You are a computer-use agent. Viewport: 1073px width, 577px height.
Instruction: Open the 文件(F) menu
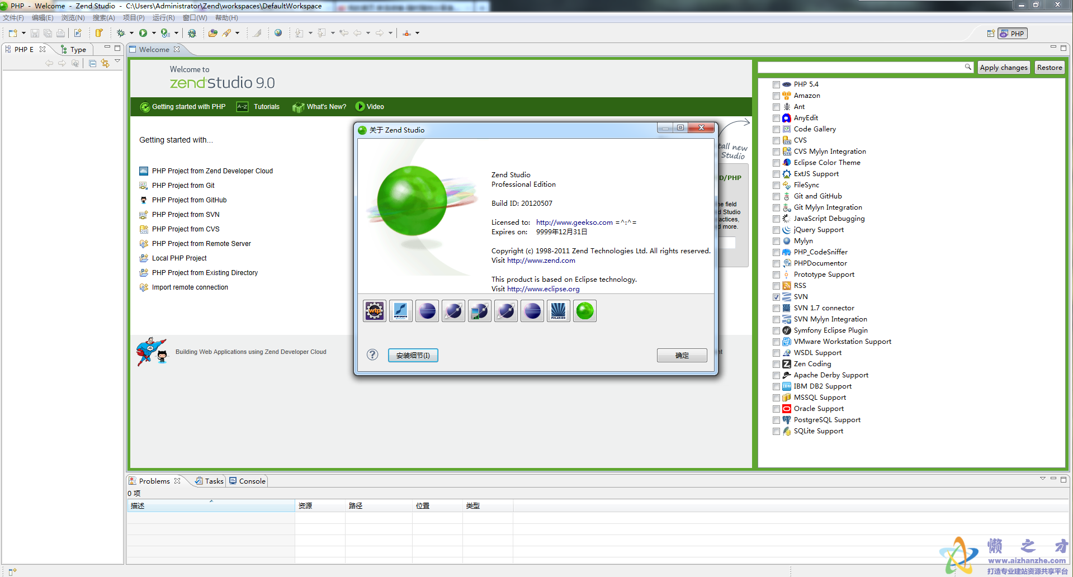click(x=13, y=18)
